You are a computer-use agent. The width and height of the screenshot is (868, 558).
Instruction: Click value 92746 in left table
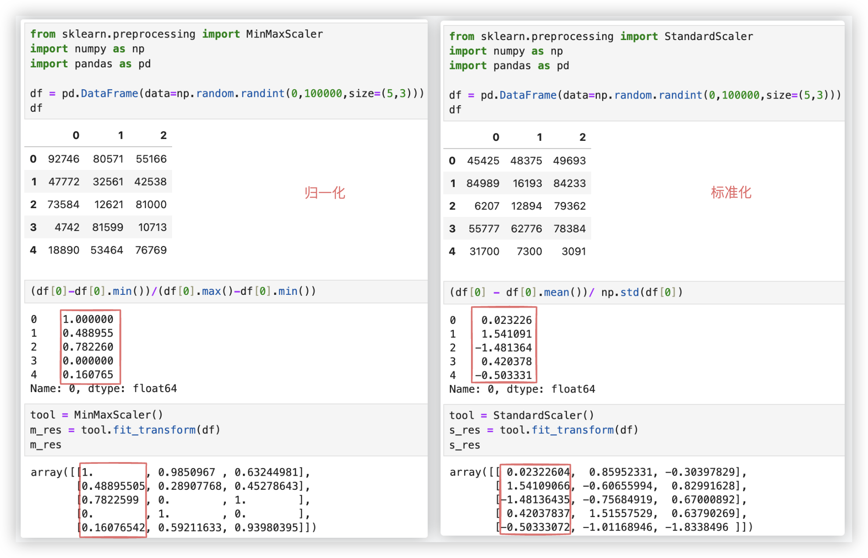(x=64, y=159)
